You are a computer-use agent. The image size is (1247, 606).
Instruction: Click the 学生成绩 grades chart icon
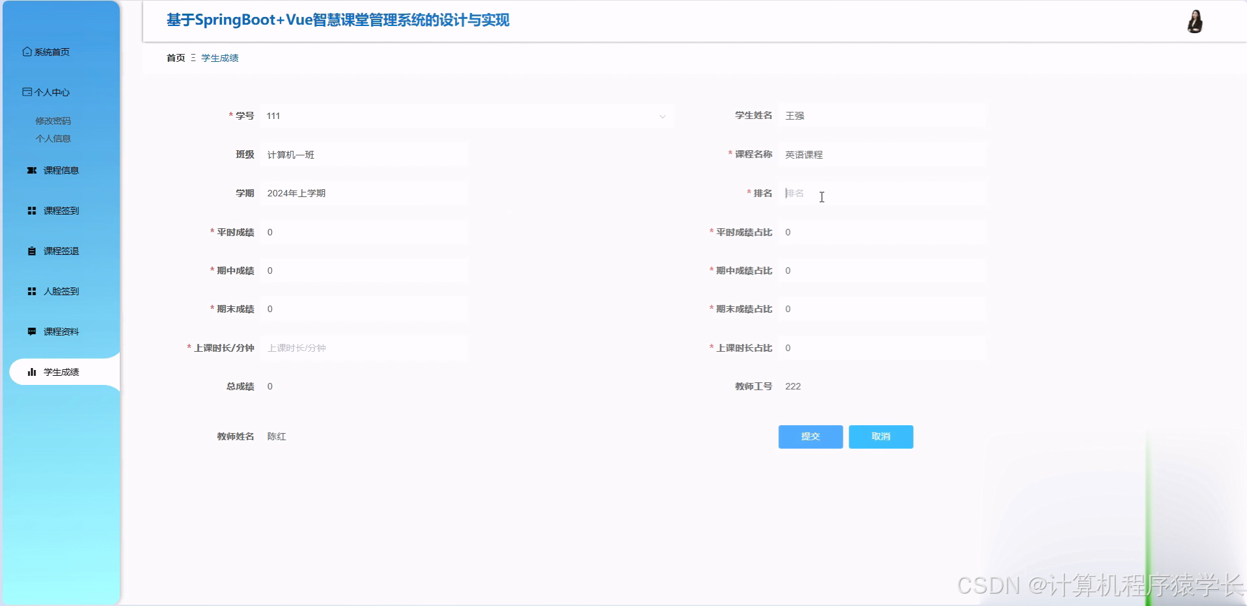[x=32, y=372]
